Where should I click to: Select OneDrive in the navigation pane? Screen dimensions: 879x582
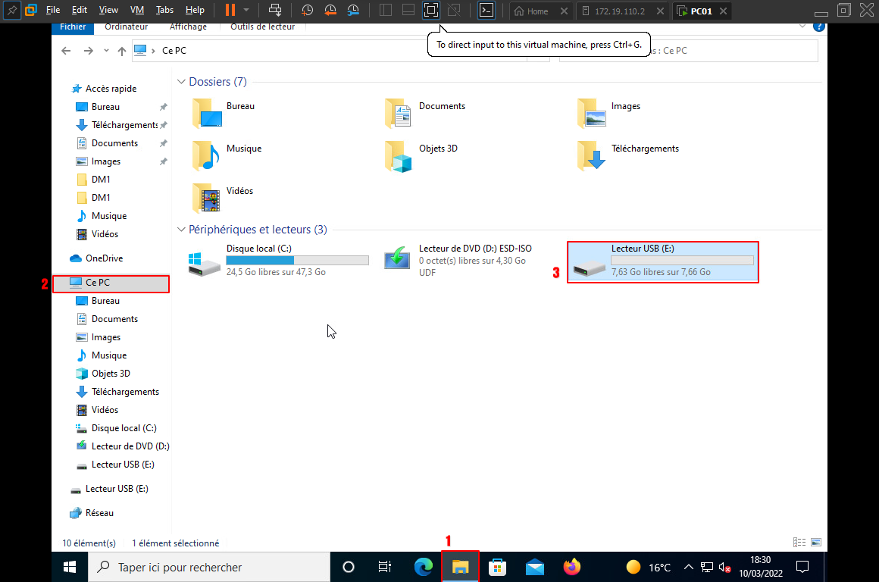pyautogui.click(x=104, y=258)
